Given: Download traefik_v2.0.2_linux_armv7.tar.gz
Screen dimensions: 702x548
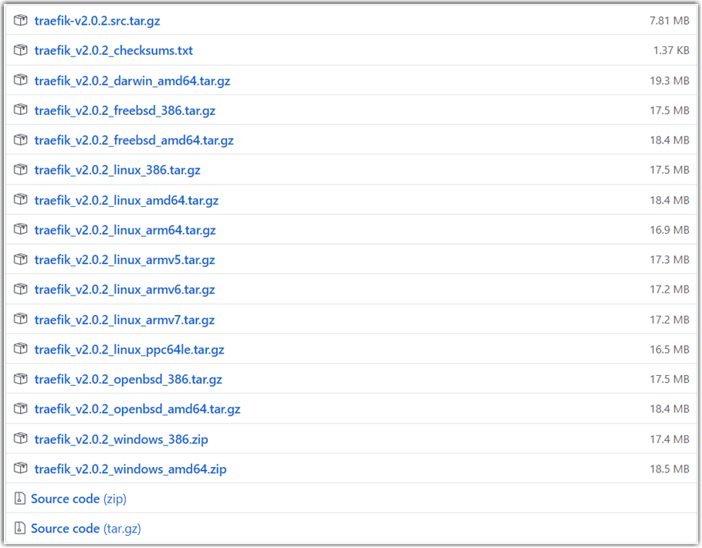Looking at the screenshot, I should (124, 320).
